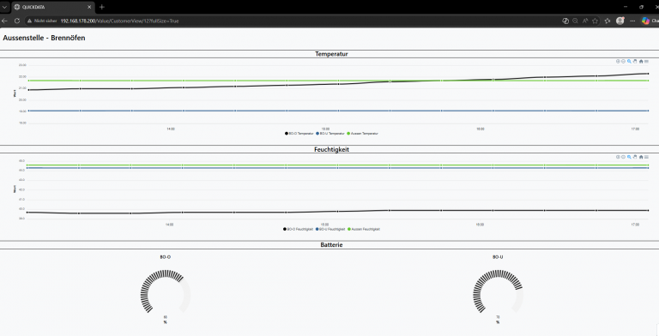
Task: Toggle BO-U Temperatur series in legend
Action: (x=330, y=134)
